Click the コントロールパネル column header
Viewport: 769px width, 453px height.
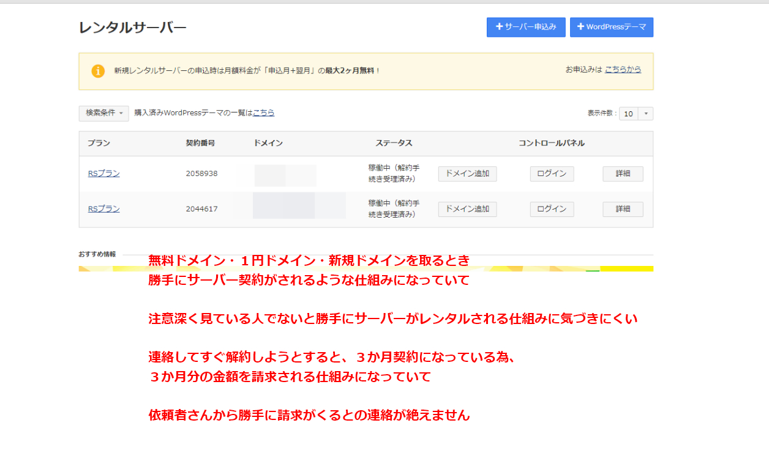tap(551, 143)
